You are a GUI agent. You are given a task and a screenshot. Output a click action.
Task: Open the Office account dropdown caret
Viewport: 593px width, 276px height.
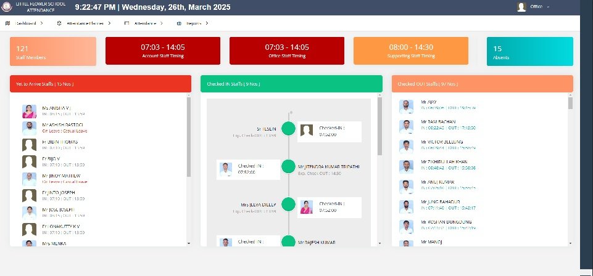548,7
